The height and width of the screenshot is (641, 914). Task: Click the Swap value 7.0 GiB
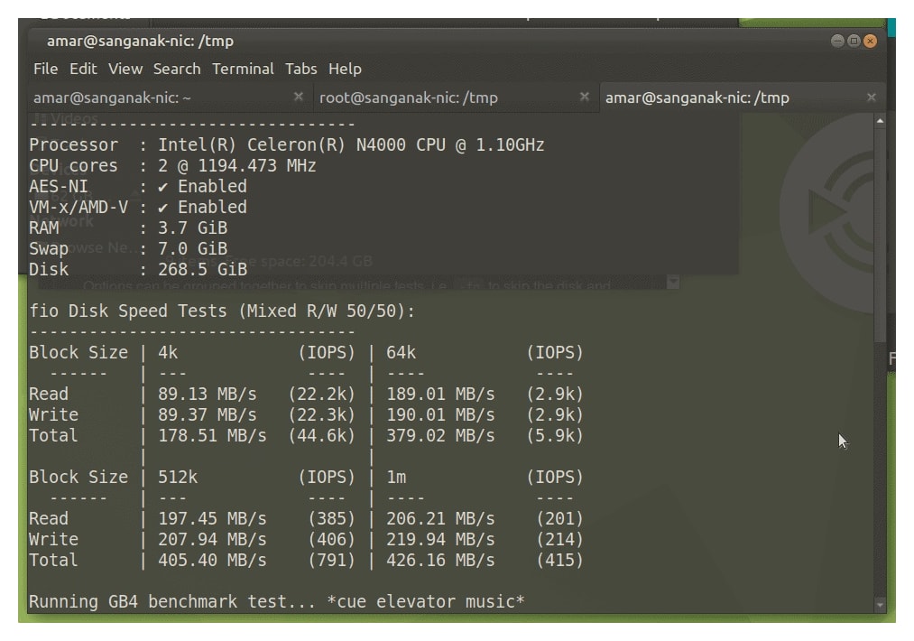click(192, 248)
